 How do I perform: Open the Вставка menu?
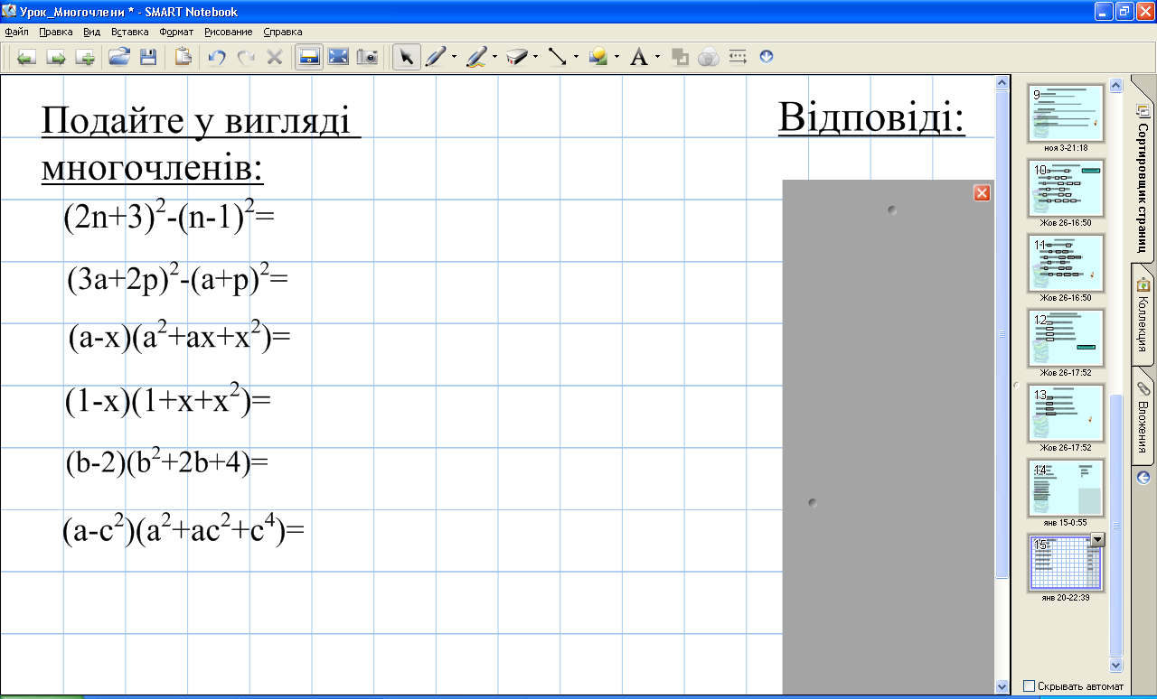(129, 32)
